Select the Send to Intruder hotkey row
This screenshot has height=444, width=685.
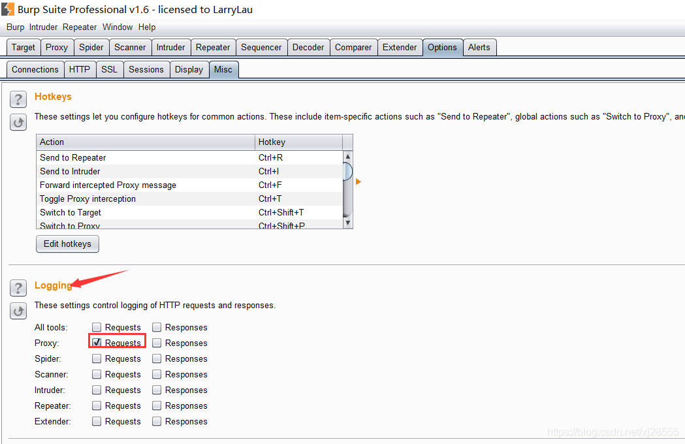[x=189, y=171]
